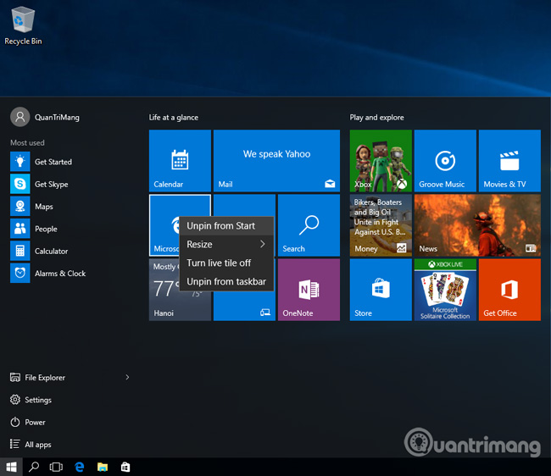This screenshot has width=551, height=476.
Task: Click the Life at a glance heading
Action: click(174, 118)
